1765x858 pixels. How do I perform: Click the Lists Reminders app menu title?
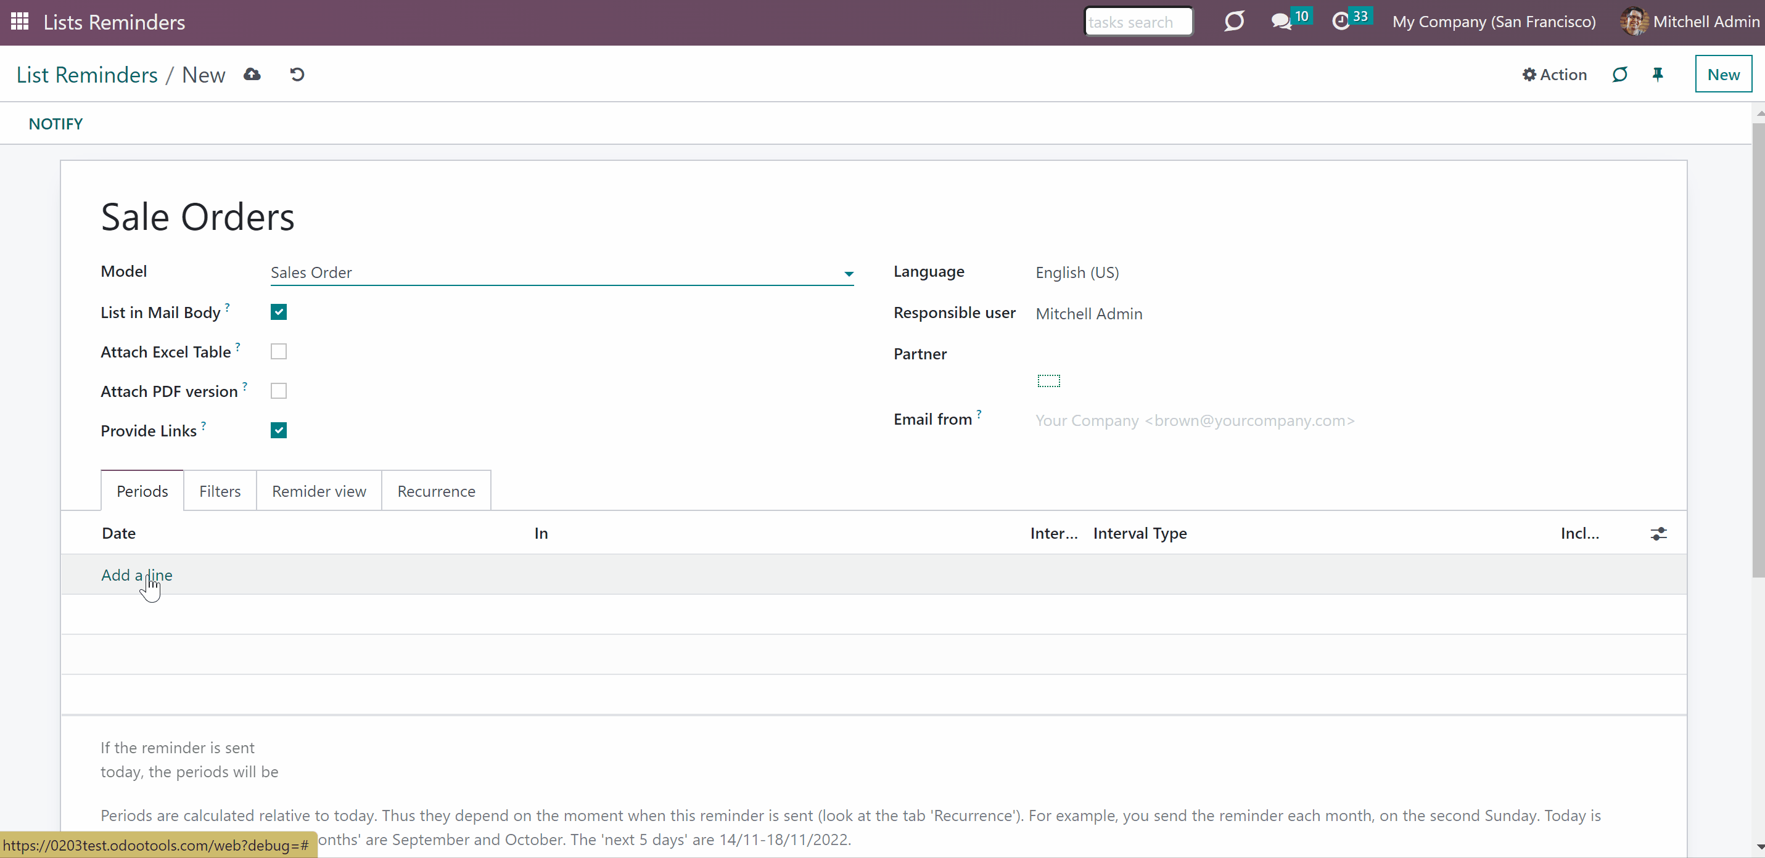coord(113,22)
